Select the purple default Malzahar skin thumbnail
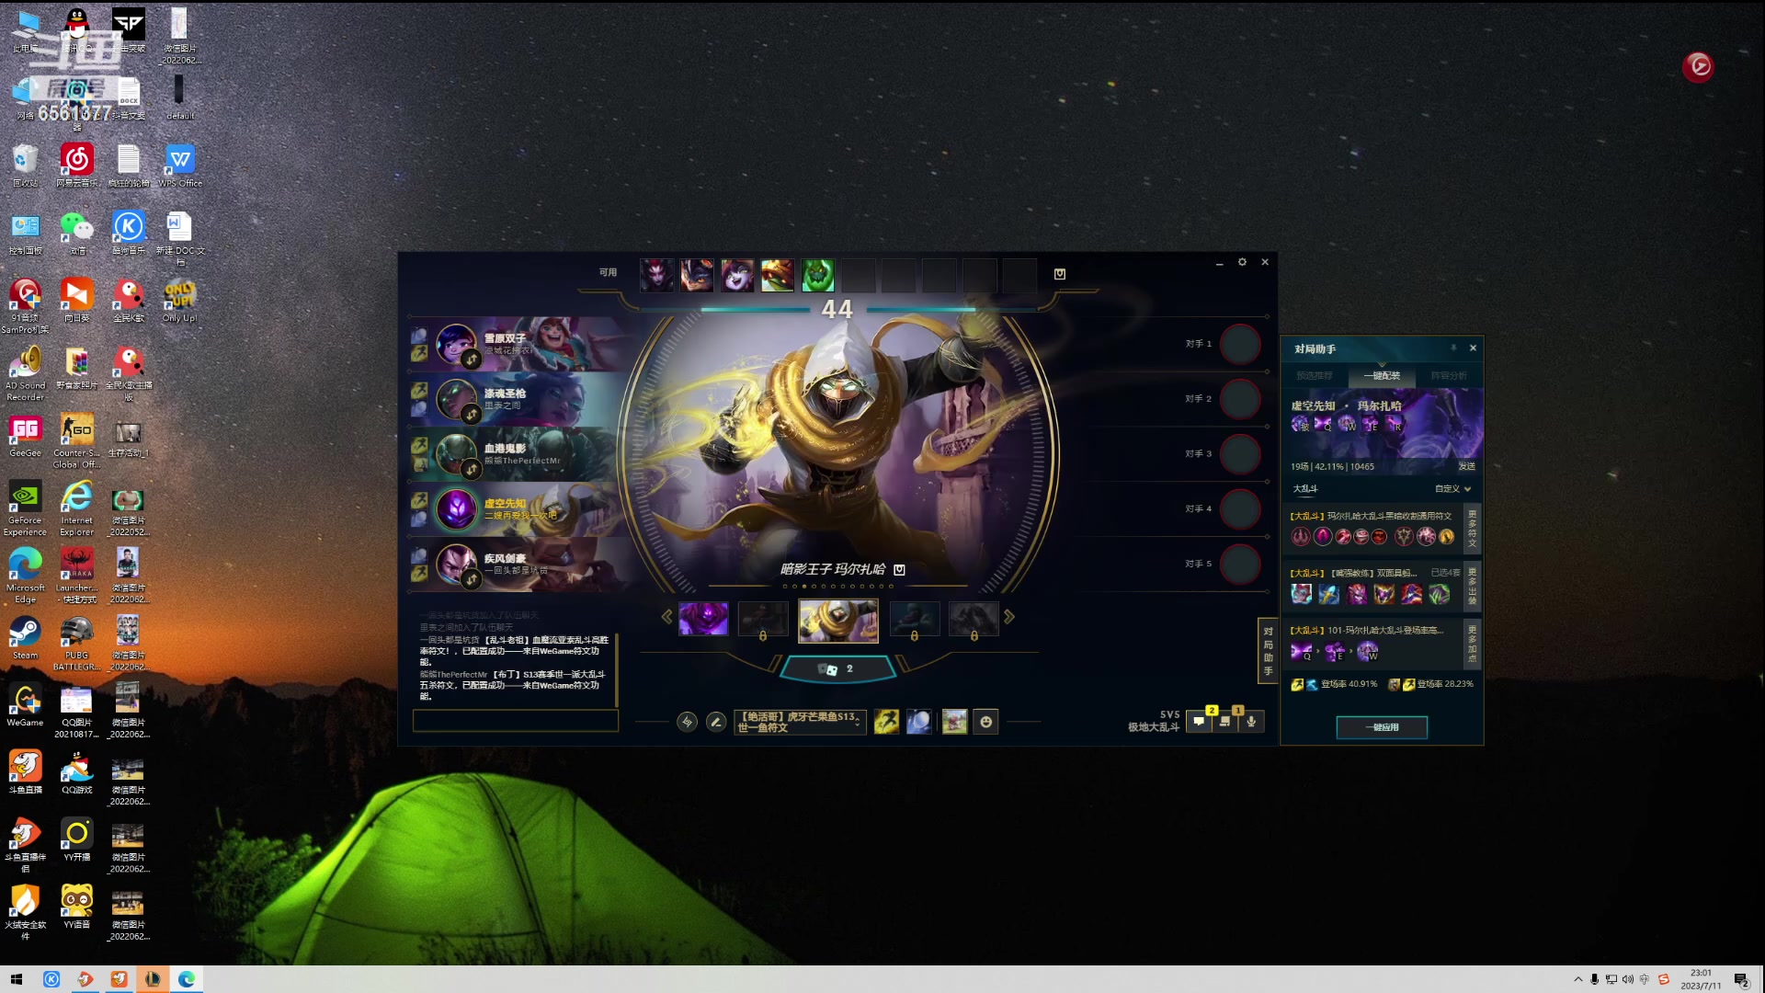The height and width of the screenshot is (993, 1765). pyautogui.click(x=703, y=619)
